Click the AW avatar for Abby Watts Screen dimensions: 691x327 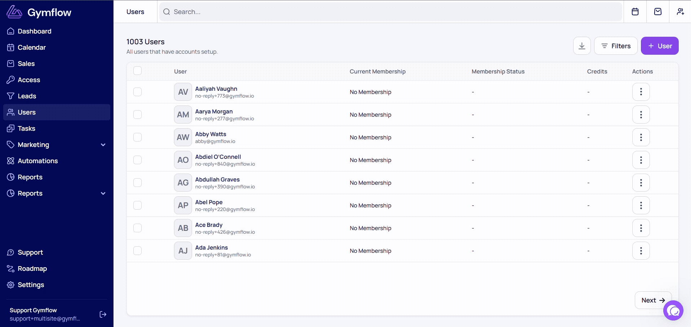(183, 137)
